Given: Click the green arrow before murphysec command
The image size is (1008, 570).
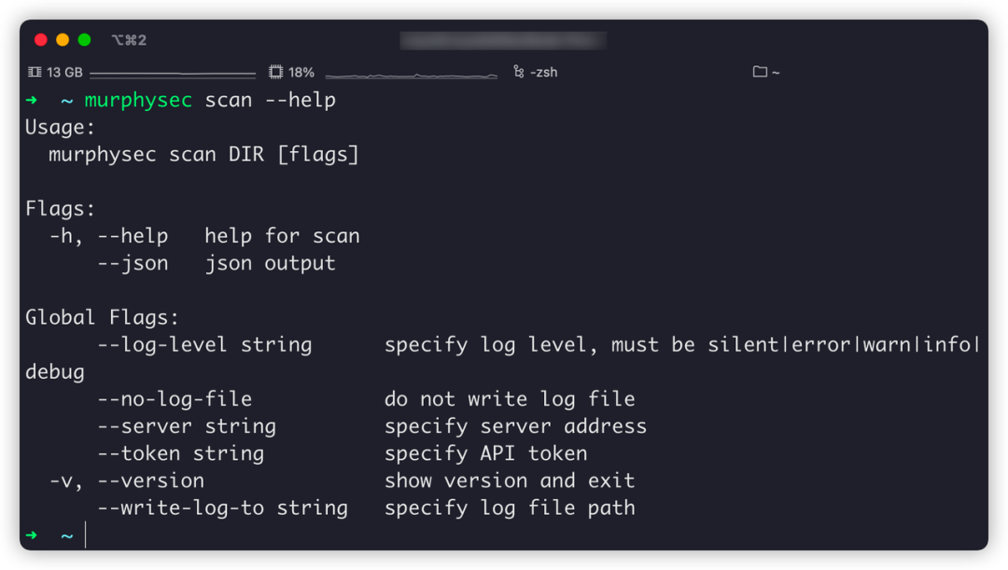Looking at the screenshot, I should tap(32, 100).
